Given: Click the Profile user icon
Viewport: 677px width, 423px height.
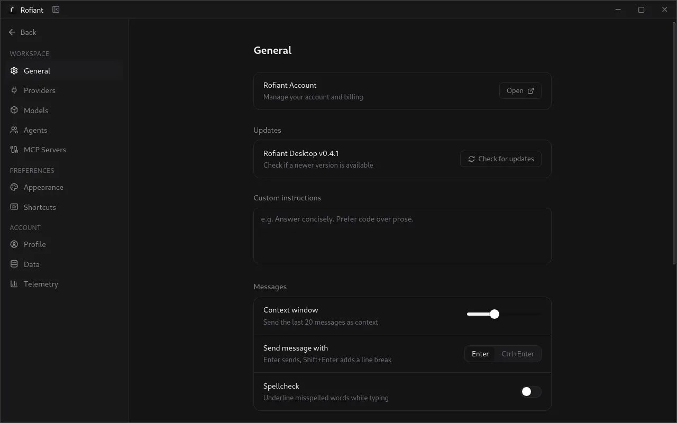Looking at the screenshot, I should (x=14, y=244).
